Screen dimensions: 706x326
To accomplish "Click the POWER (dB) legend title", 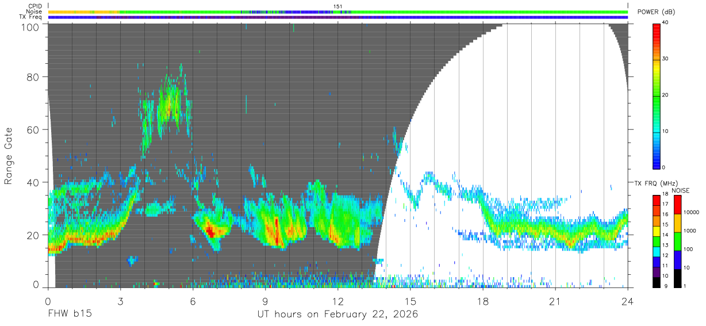I will pyautogui.click(x=656, y=12).
